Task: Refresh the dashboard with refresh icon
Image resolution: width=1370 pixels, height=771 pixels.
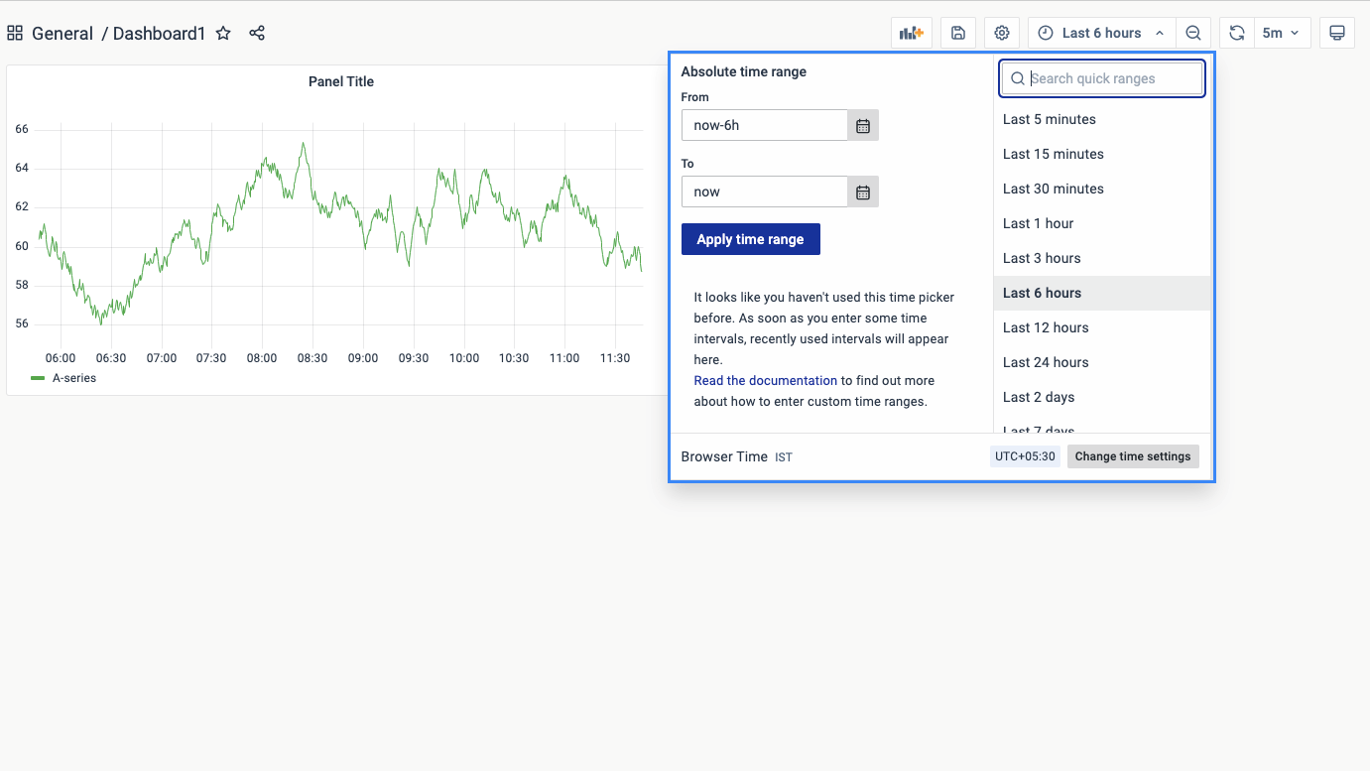Action: click(x=1236, y=33)
